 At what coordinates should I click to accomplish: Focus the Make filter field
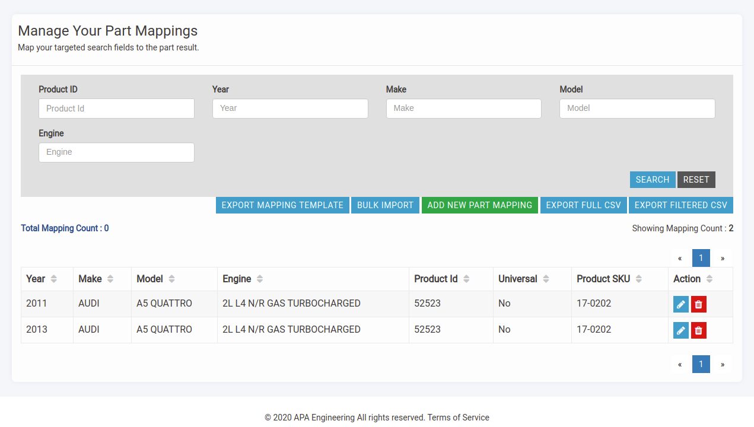pyautogui.click(x=464, y=109)
